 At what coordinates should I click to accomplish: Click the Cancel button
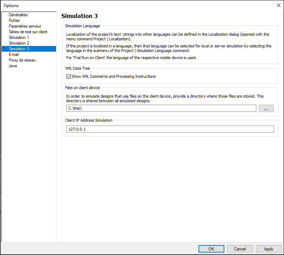point(240,249)
